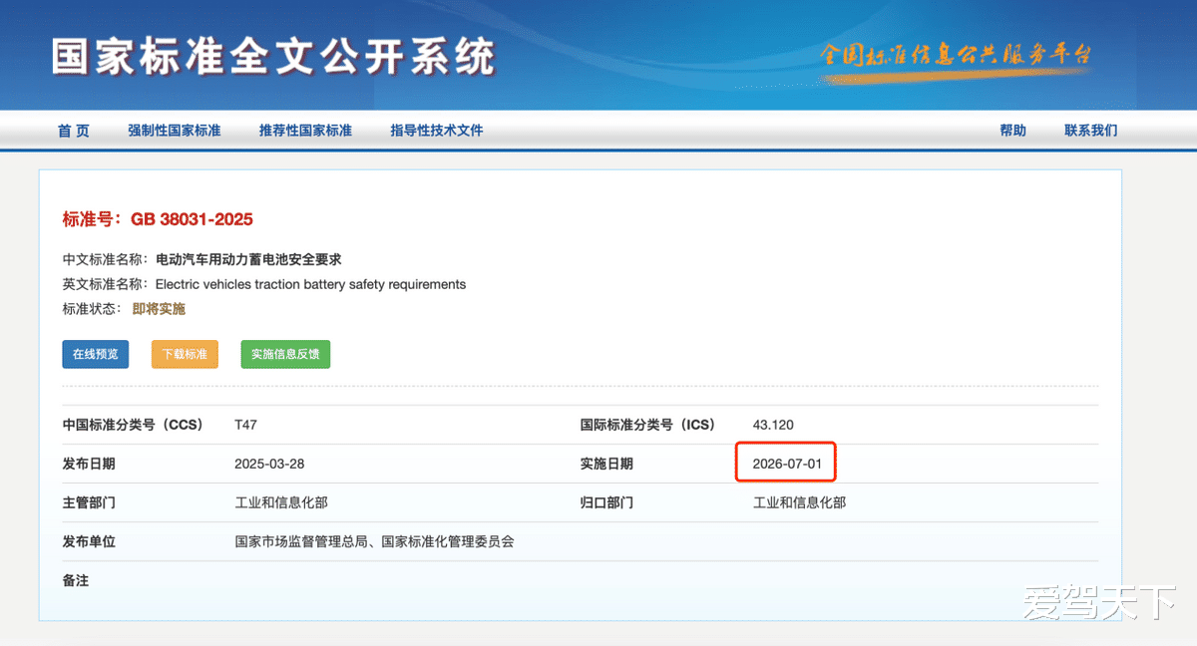1197x646 pixels.
Task: Click the implementation date 2026-07-01
Action: (787, 464)
